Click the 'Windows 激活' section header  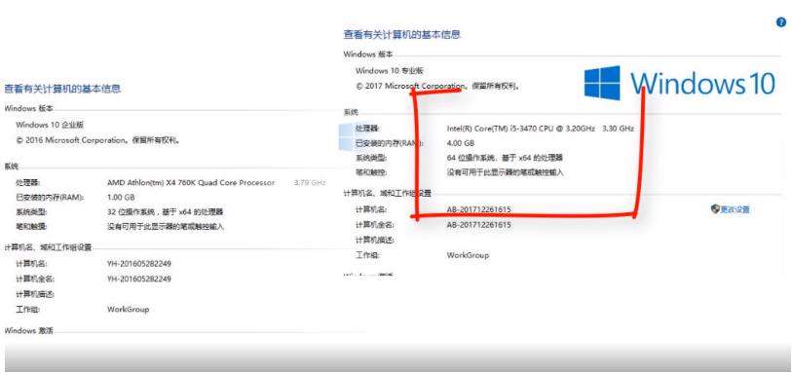click(x=29, y=331)
